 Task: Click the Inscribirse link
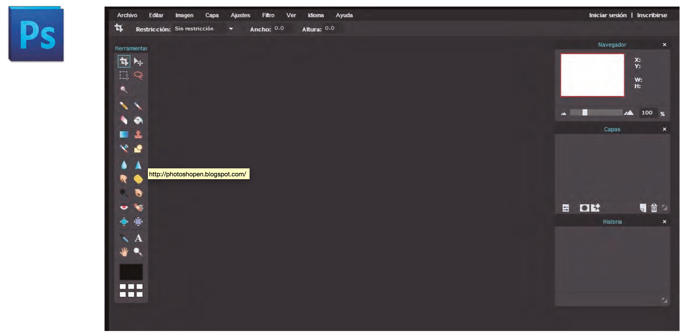[652, 15]
